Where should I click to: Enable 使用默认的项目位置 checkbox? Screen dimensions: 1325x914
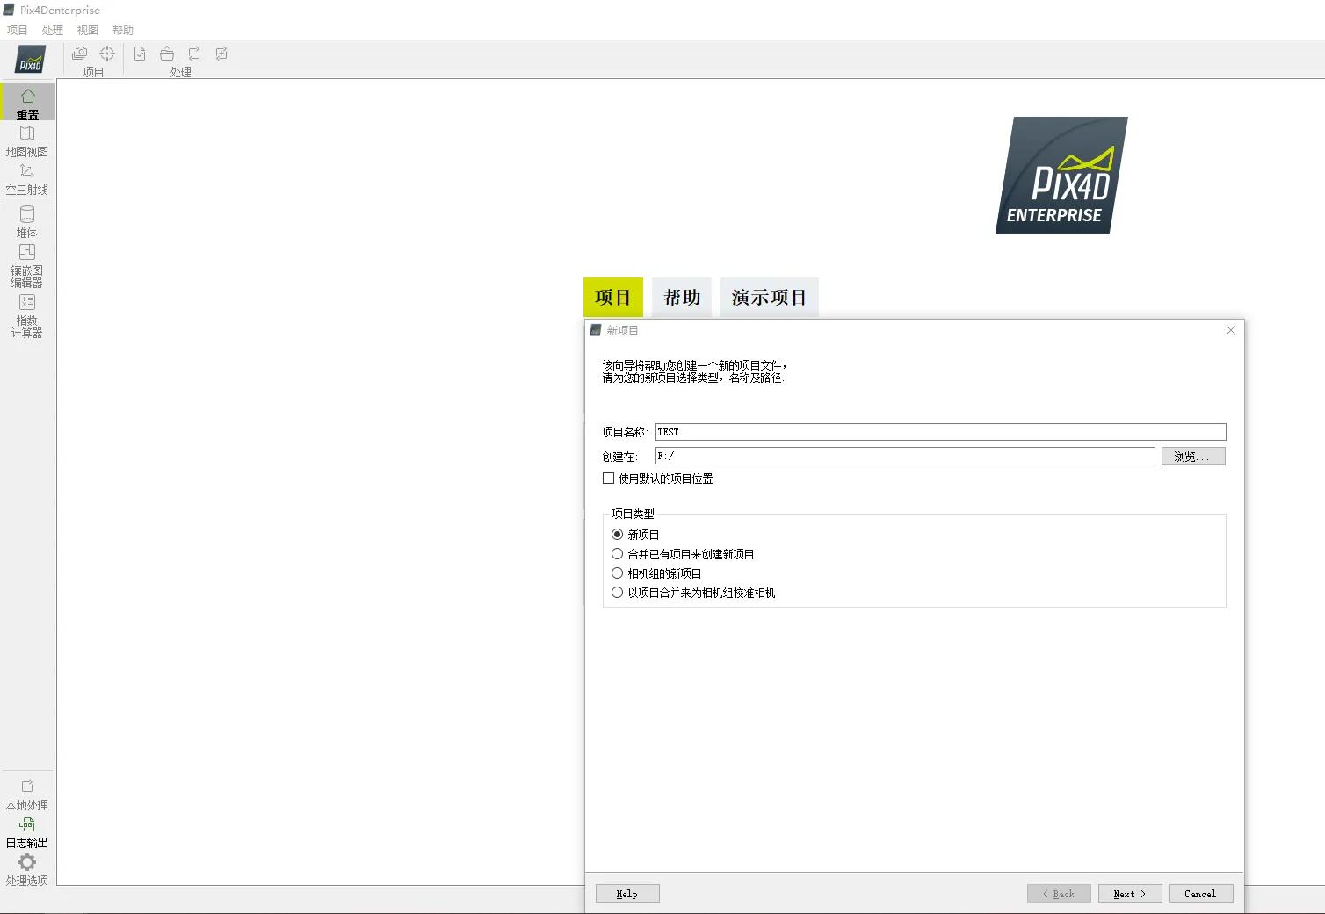(x=608, y=479)
